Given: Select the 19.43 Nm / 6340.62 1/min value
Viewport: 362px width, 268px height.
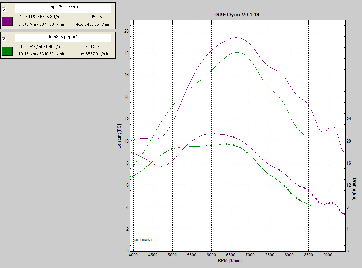Looking at the screenshot, I should (x=42, y=54).
